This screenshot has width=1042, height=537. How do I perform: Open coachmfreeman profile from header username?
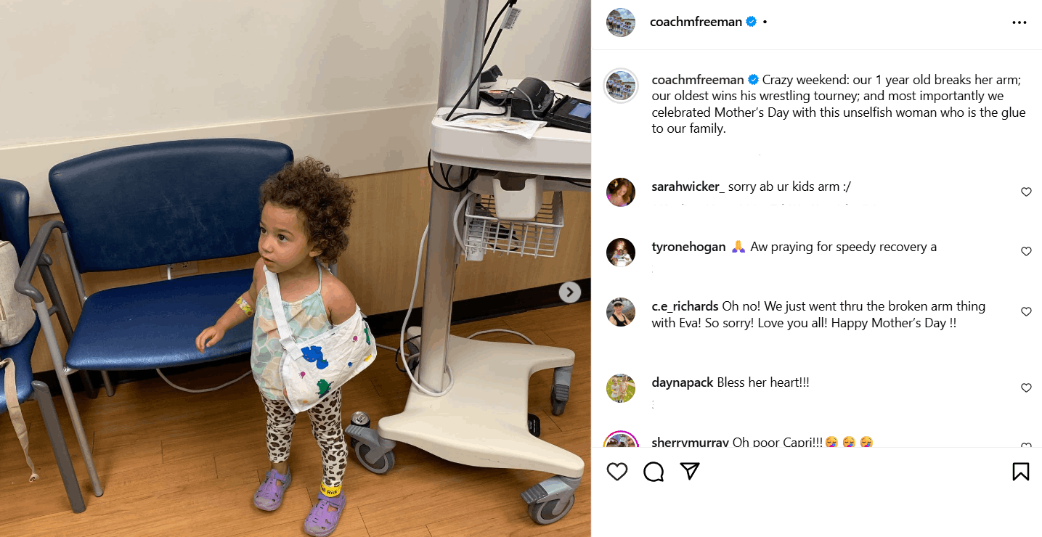(x=696, y=22)
